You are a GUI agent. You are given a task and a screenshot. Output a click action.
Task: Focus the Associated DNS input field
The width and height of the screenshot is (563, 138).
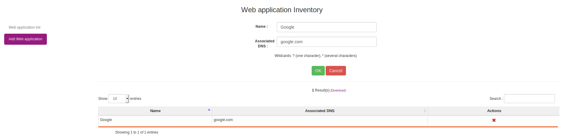click(327, 42)
